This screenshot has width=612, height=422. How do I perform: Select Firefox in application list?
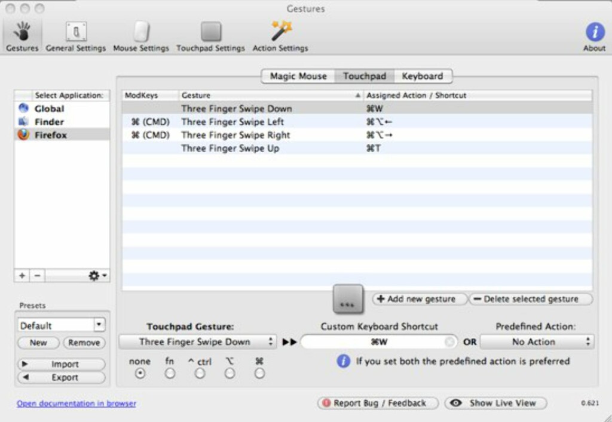pos(62,135)
